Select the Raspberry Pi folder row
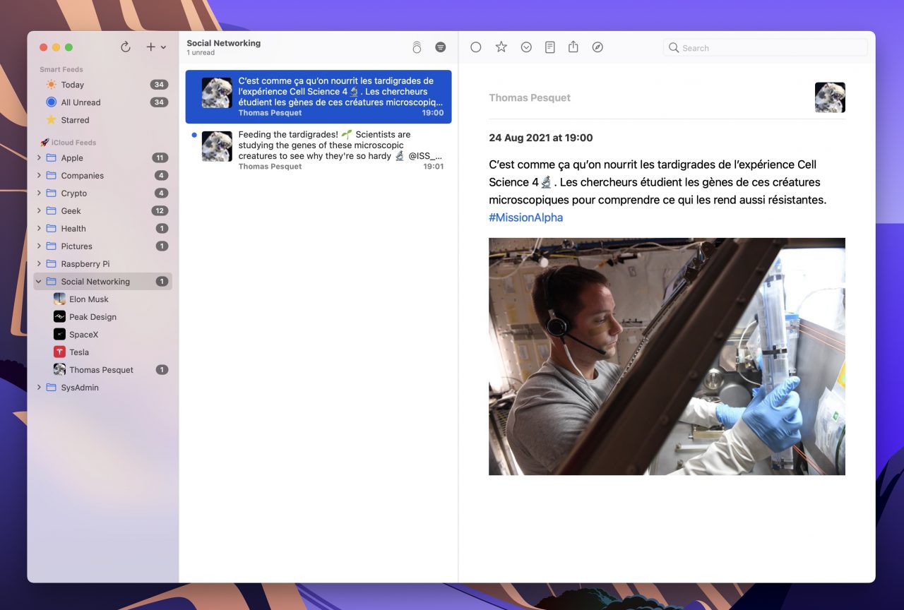 103,264
